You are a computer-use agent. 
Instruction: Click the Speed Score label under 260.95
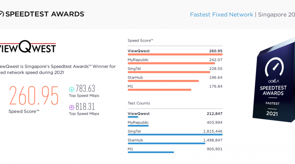coord(24,111)
